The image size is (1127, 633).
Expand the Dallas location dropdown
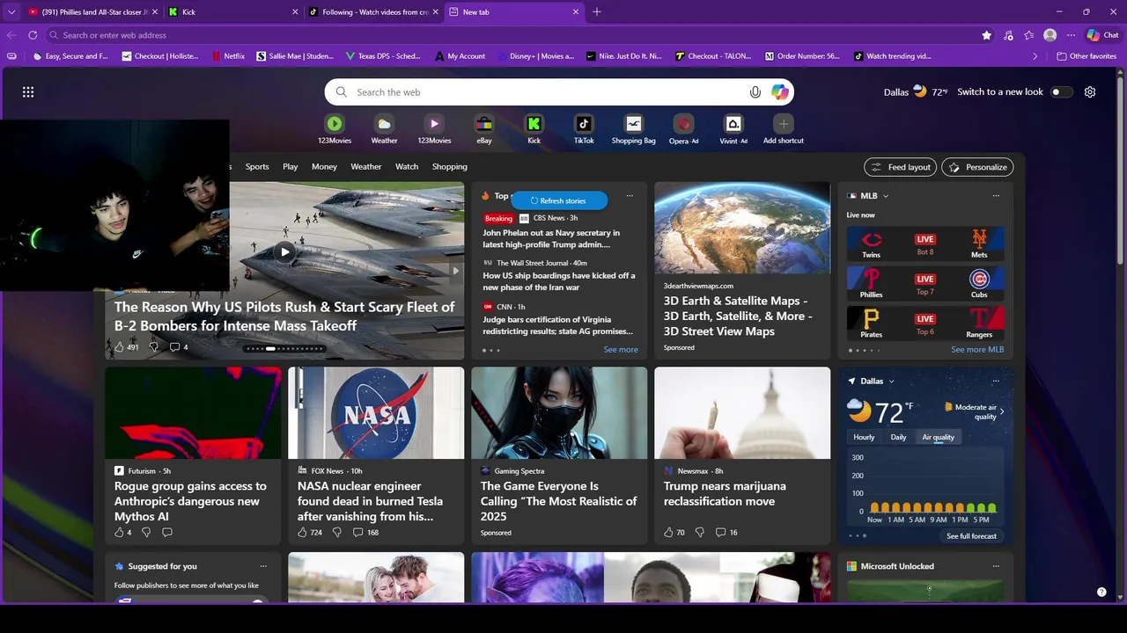(891, 382)
